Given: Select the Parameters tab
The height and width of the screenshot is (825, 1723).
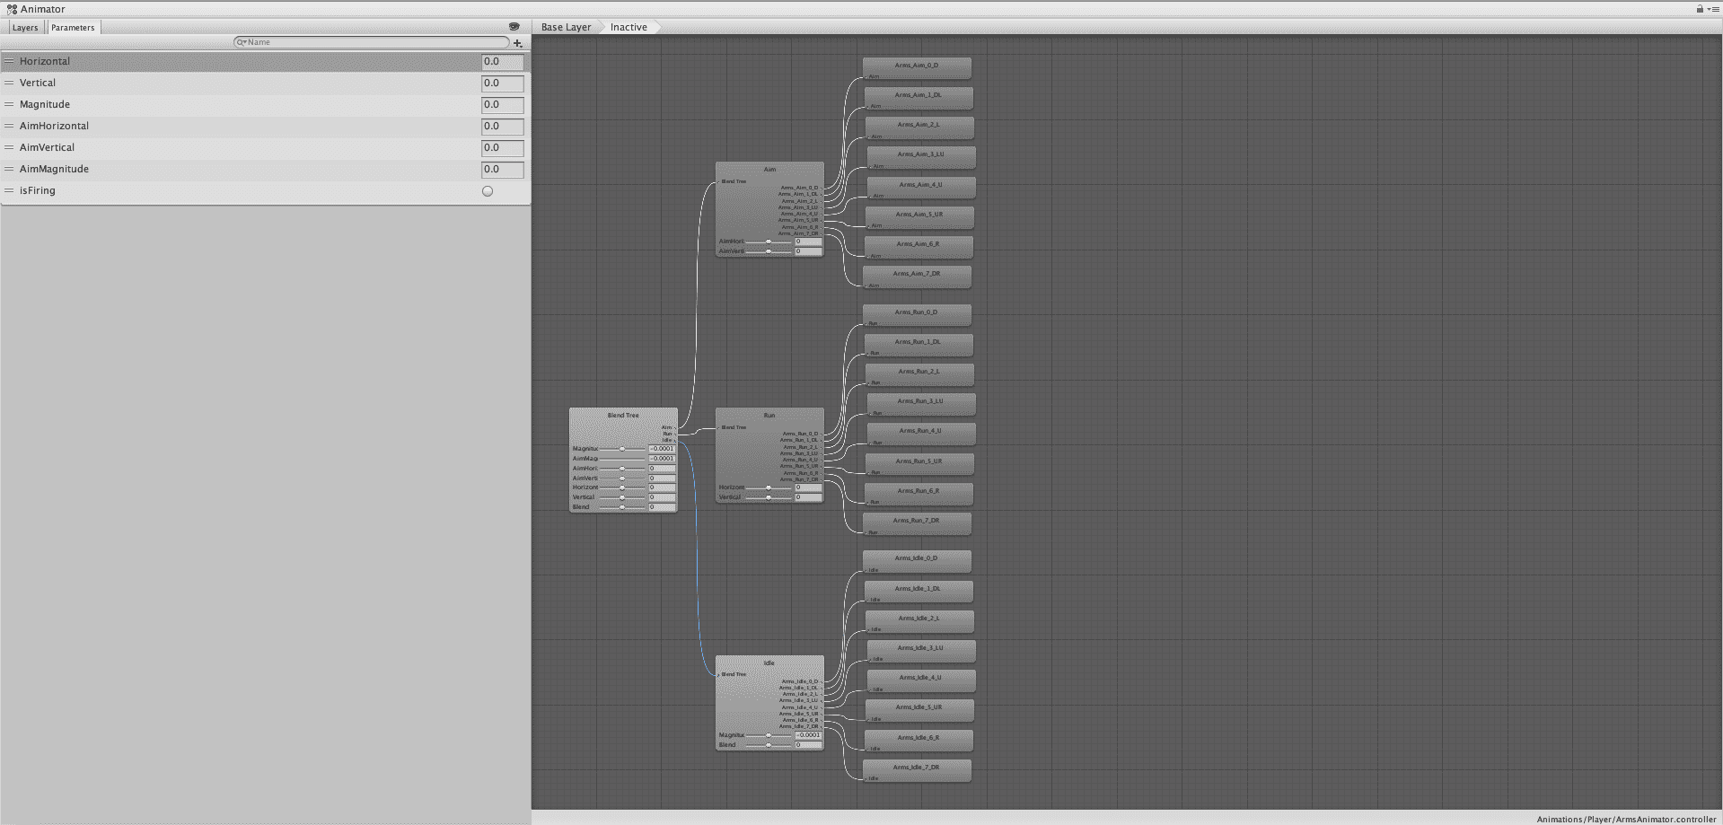Looking at the screenshot, I should click(x=73, y=28).
